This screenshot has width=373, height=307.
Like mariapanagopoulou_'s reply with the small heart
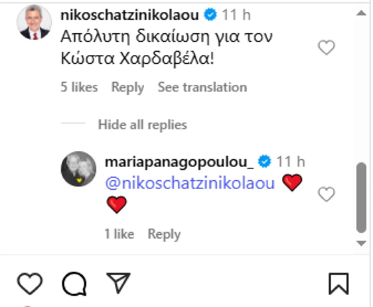(326, 194)
